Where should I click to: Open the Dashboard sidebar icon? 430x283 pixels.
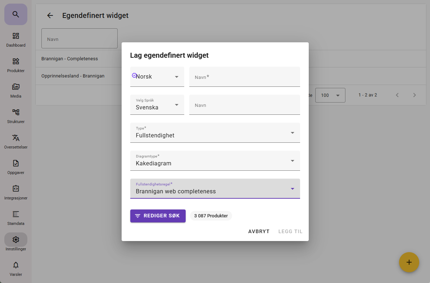(16, 36)
